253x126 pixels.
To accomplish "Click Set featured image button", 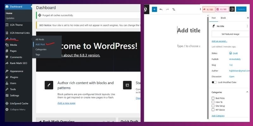I will pyautogui.click(x=231, y=34).
